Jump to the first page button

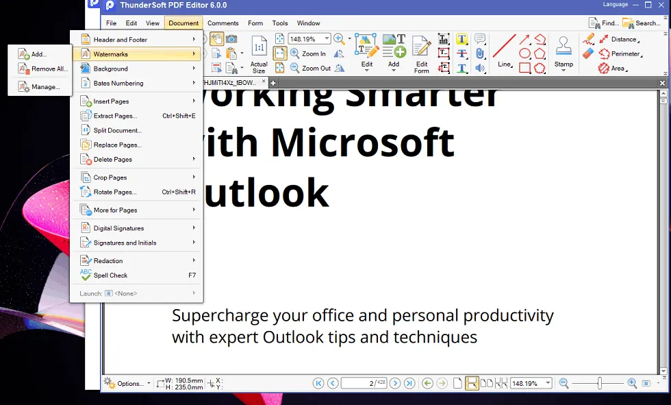pos(318,384)
